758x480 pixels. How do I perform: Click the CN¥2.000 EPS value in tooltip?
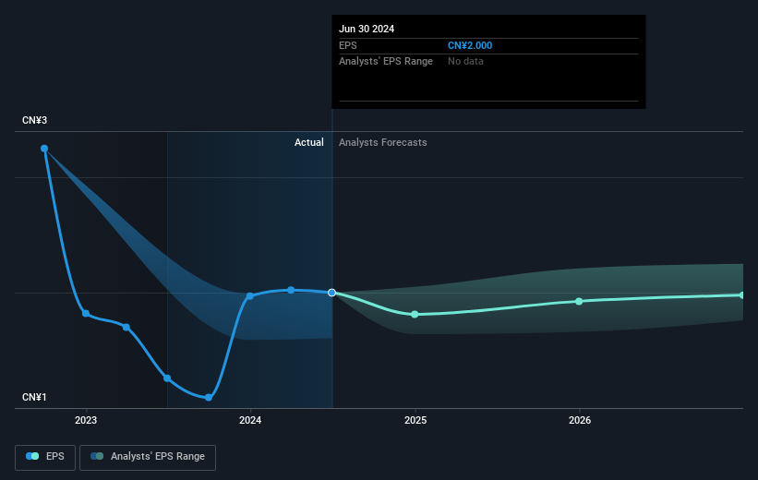point(469,45)
